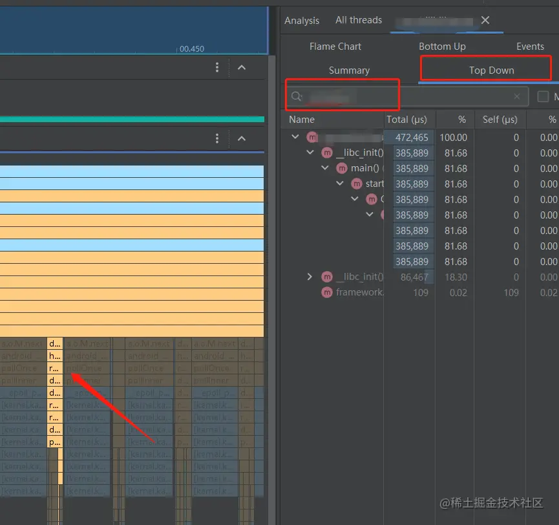This screenshot has height=525, width=559.
Task: Click the magnifier search icon
Action: point(297,96)
